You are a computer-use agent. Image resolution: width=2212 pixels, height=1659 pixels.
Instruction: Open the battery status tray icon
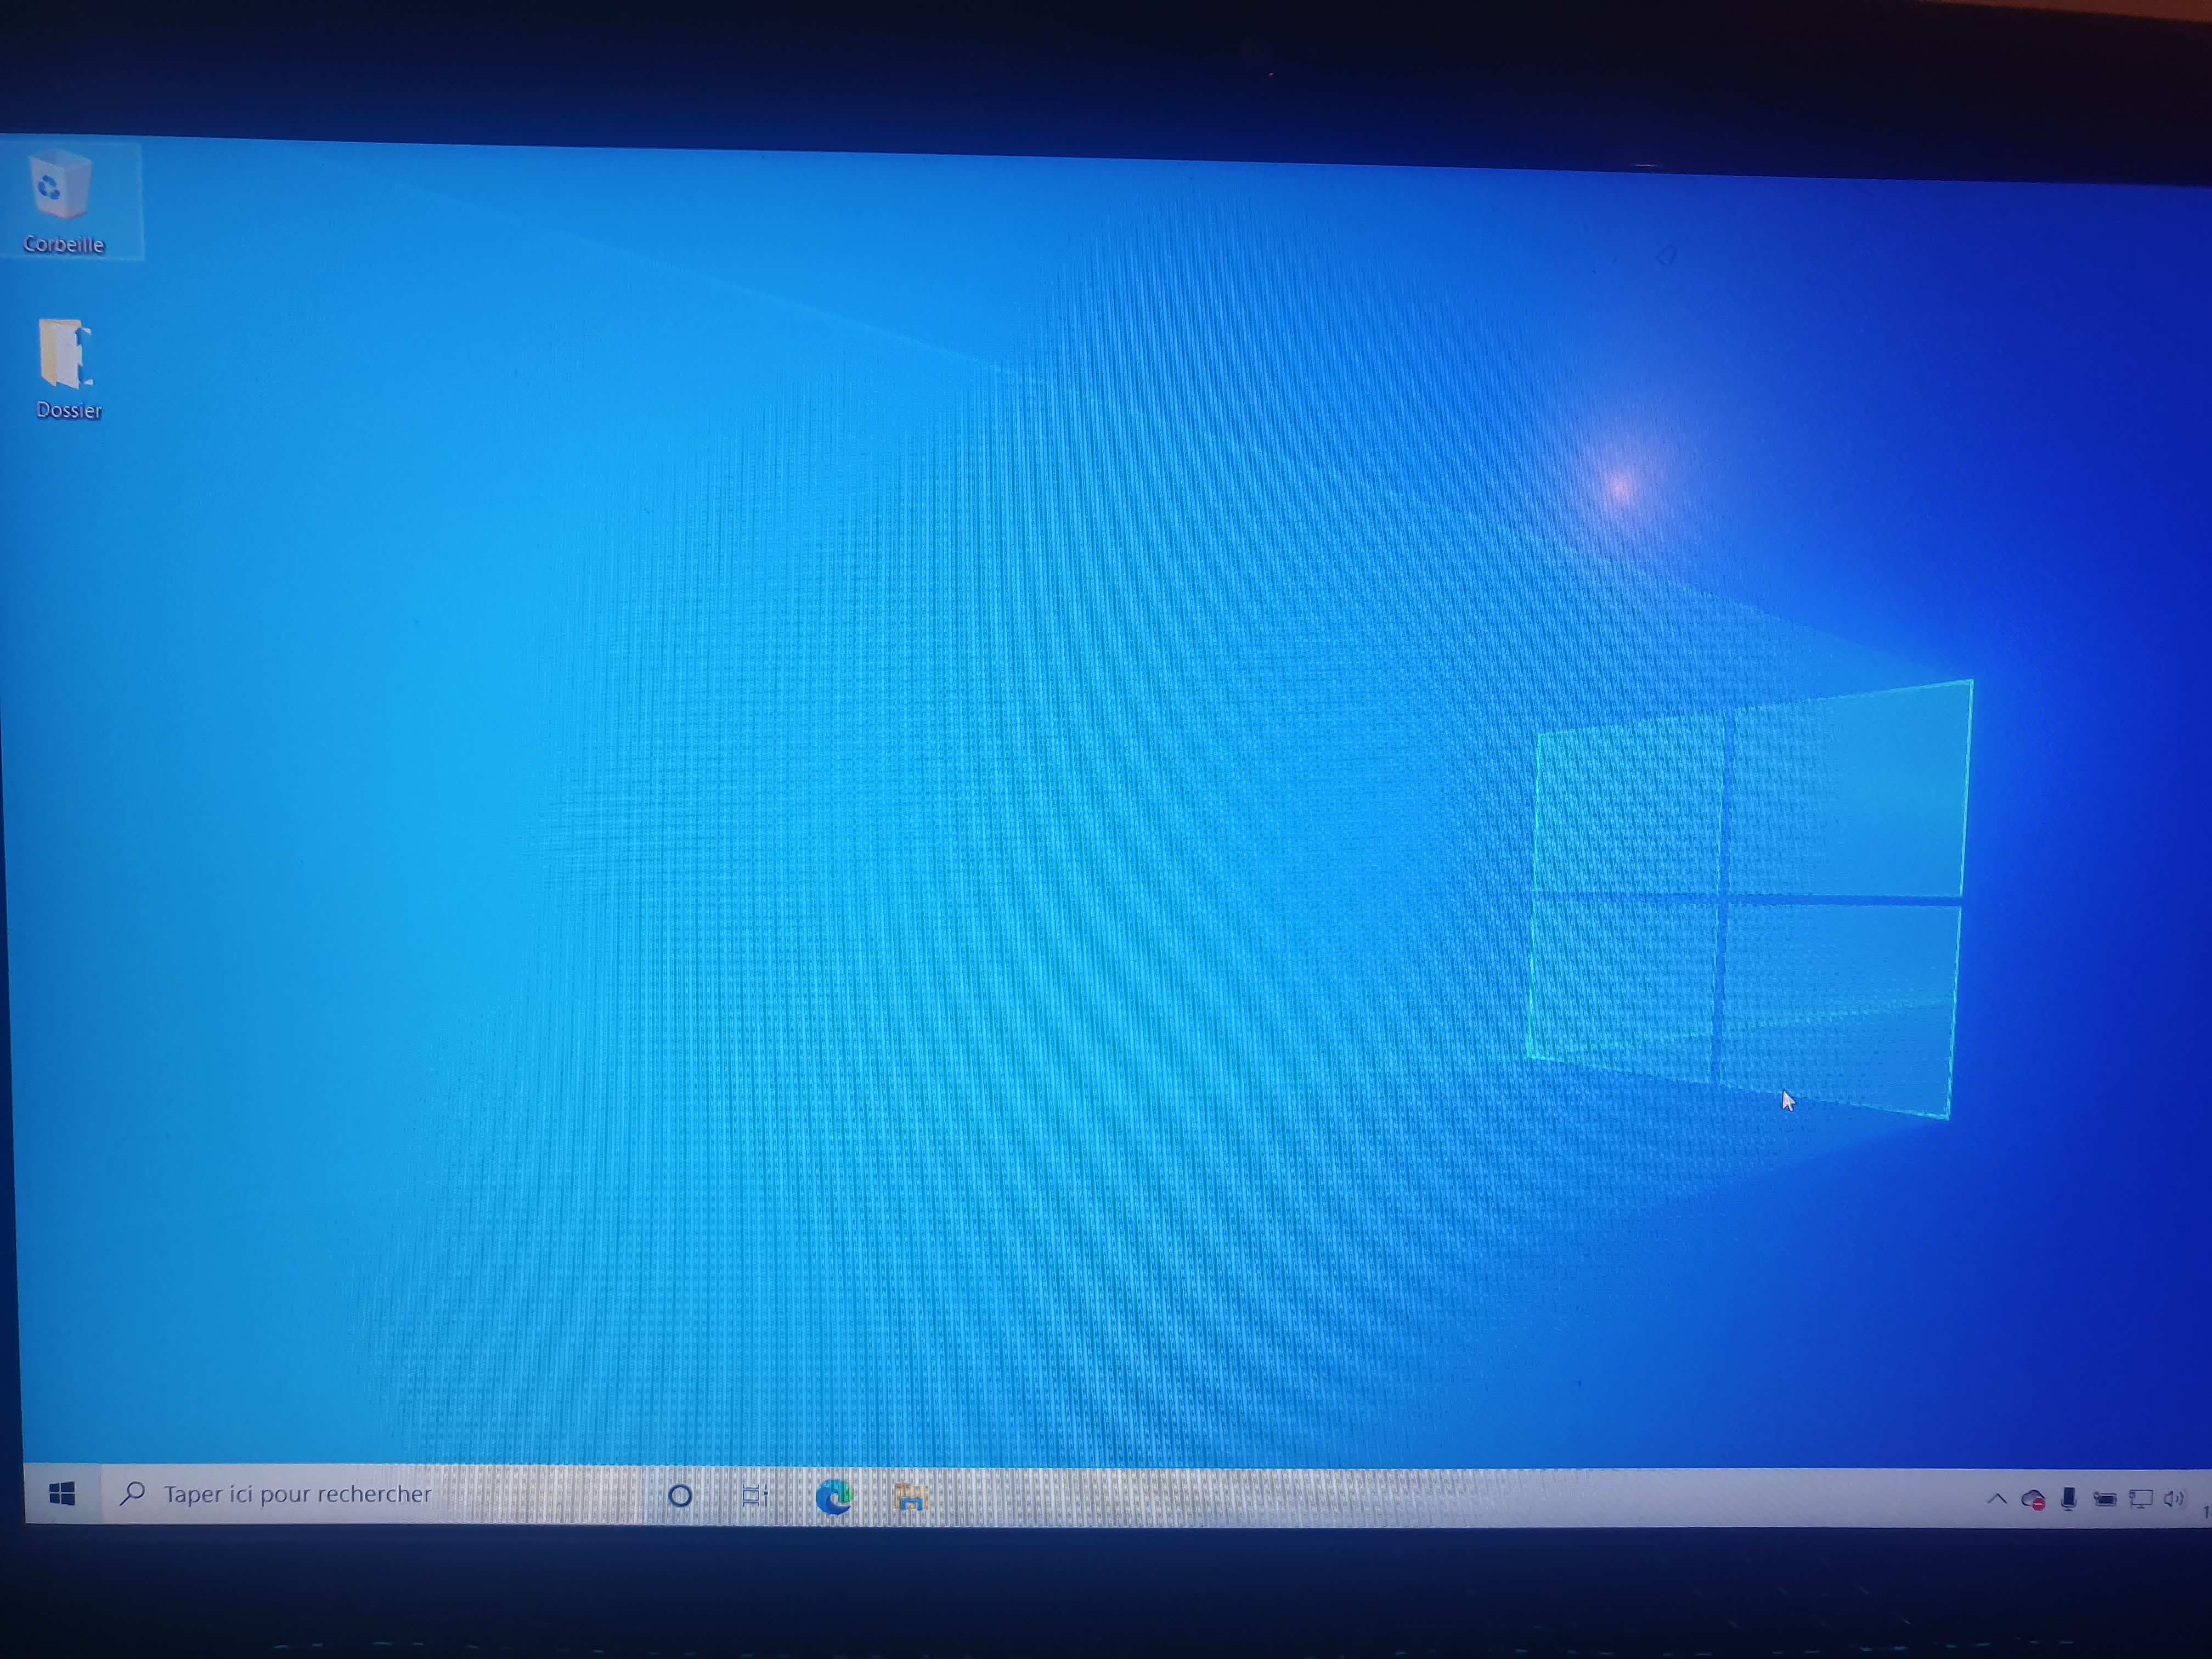(x=2105, y=1499)
